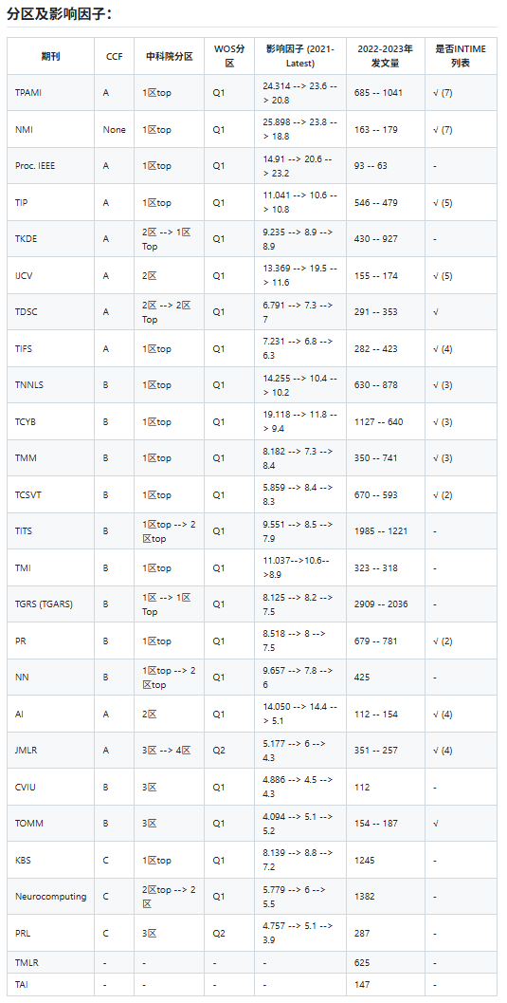The image size is (507, 1003).
Task: Click the TPAMI journal name cell
Action: pyautogui.click(x=51, y=93)
